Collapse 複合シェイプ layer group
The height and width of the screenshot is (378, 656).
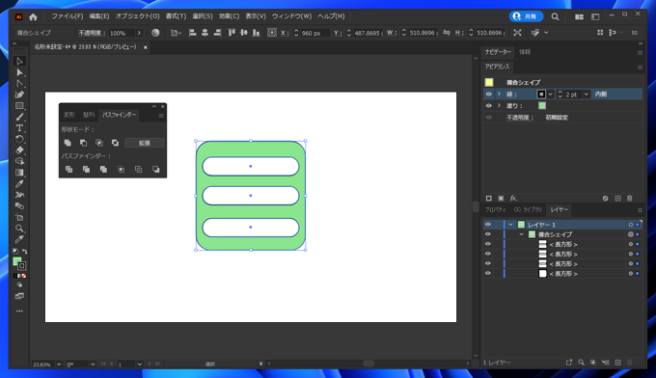click(x=521, y=234)
